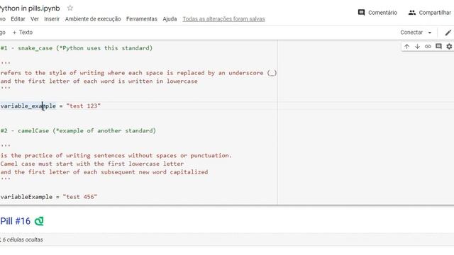Image resolution: width=454 pixels, height=255 pixels.
Task: Open the Ambiente de execução menu
Action: pos(93,19)
